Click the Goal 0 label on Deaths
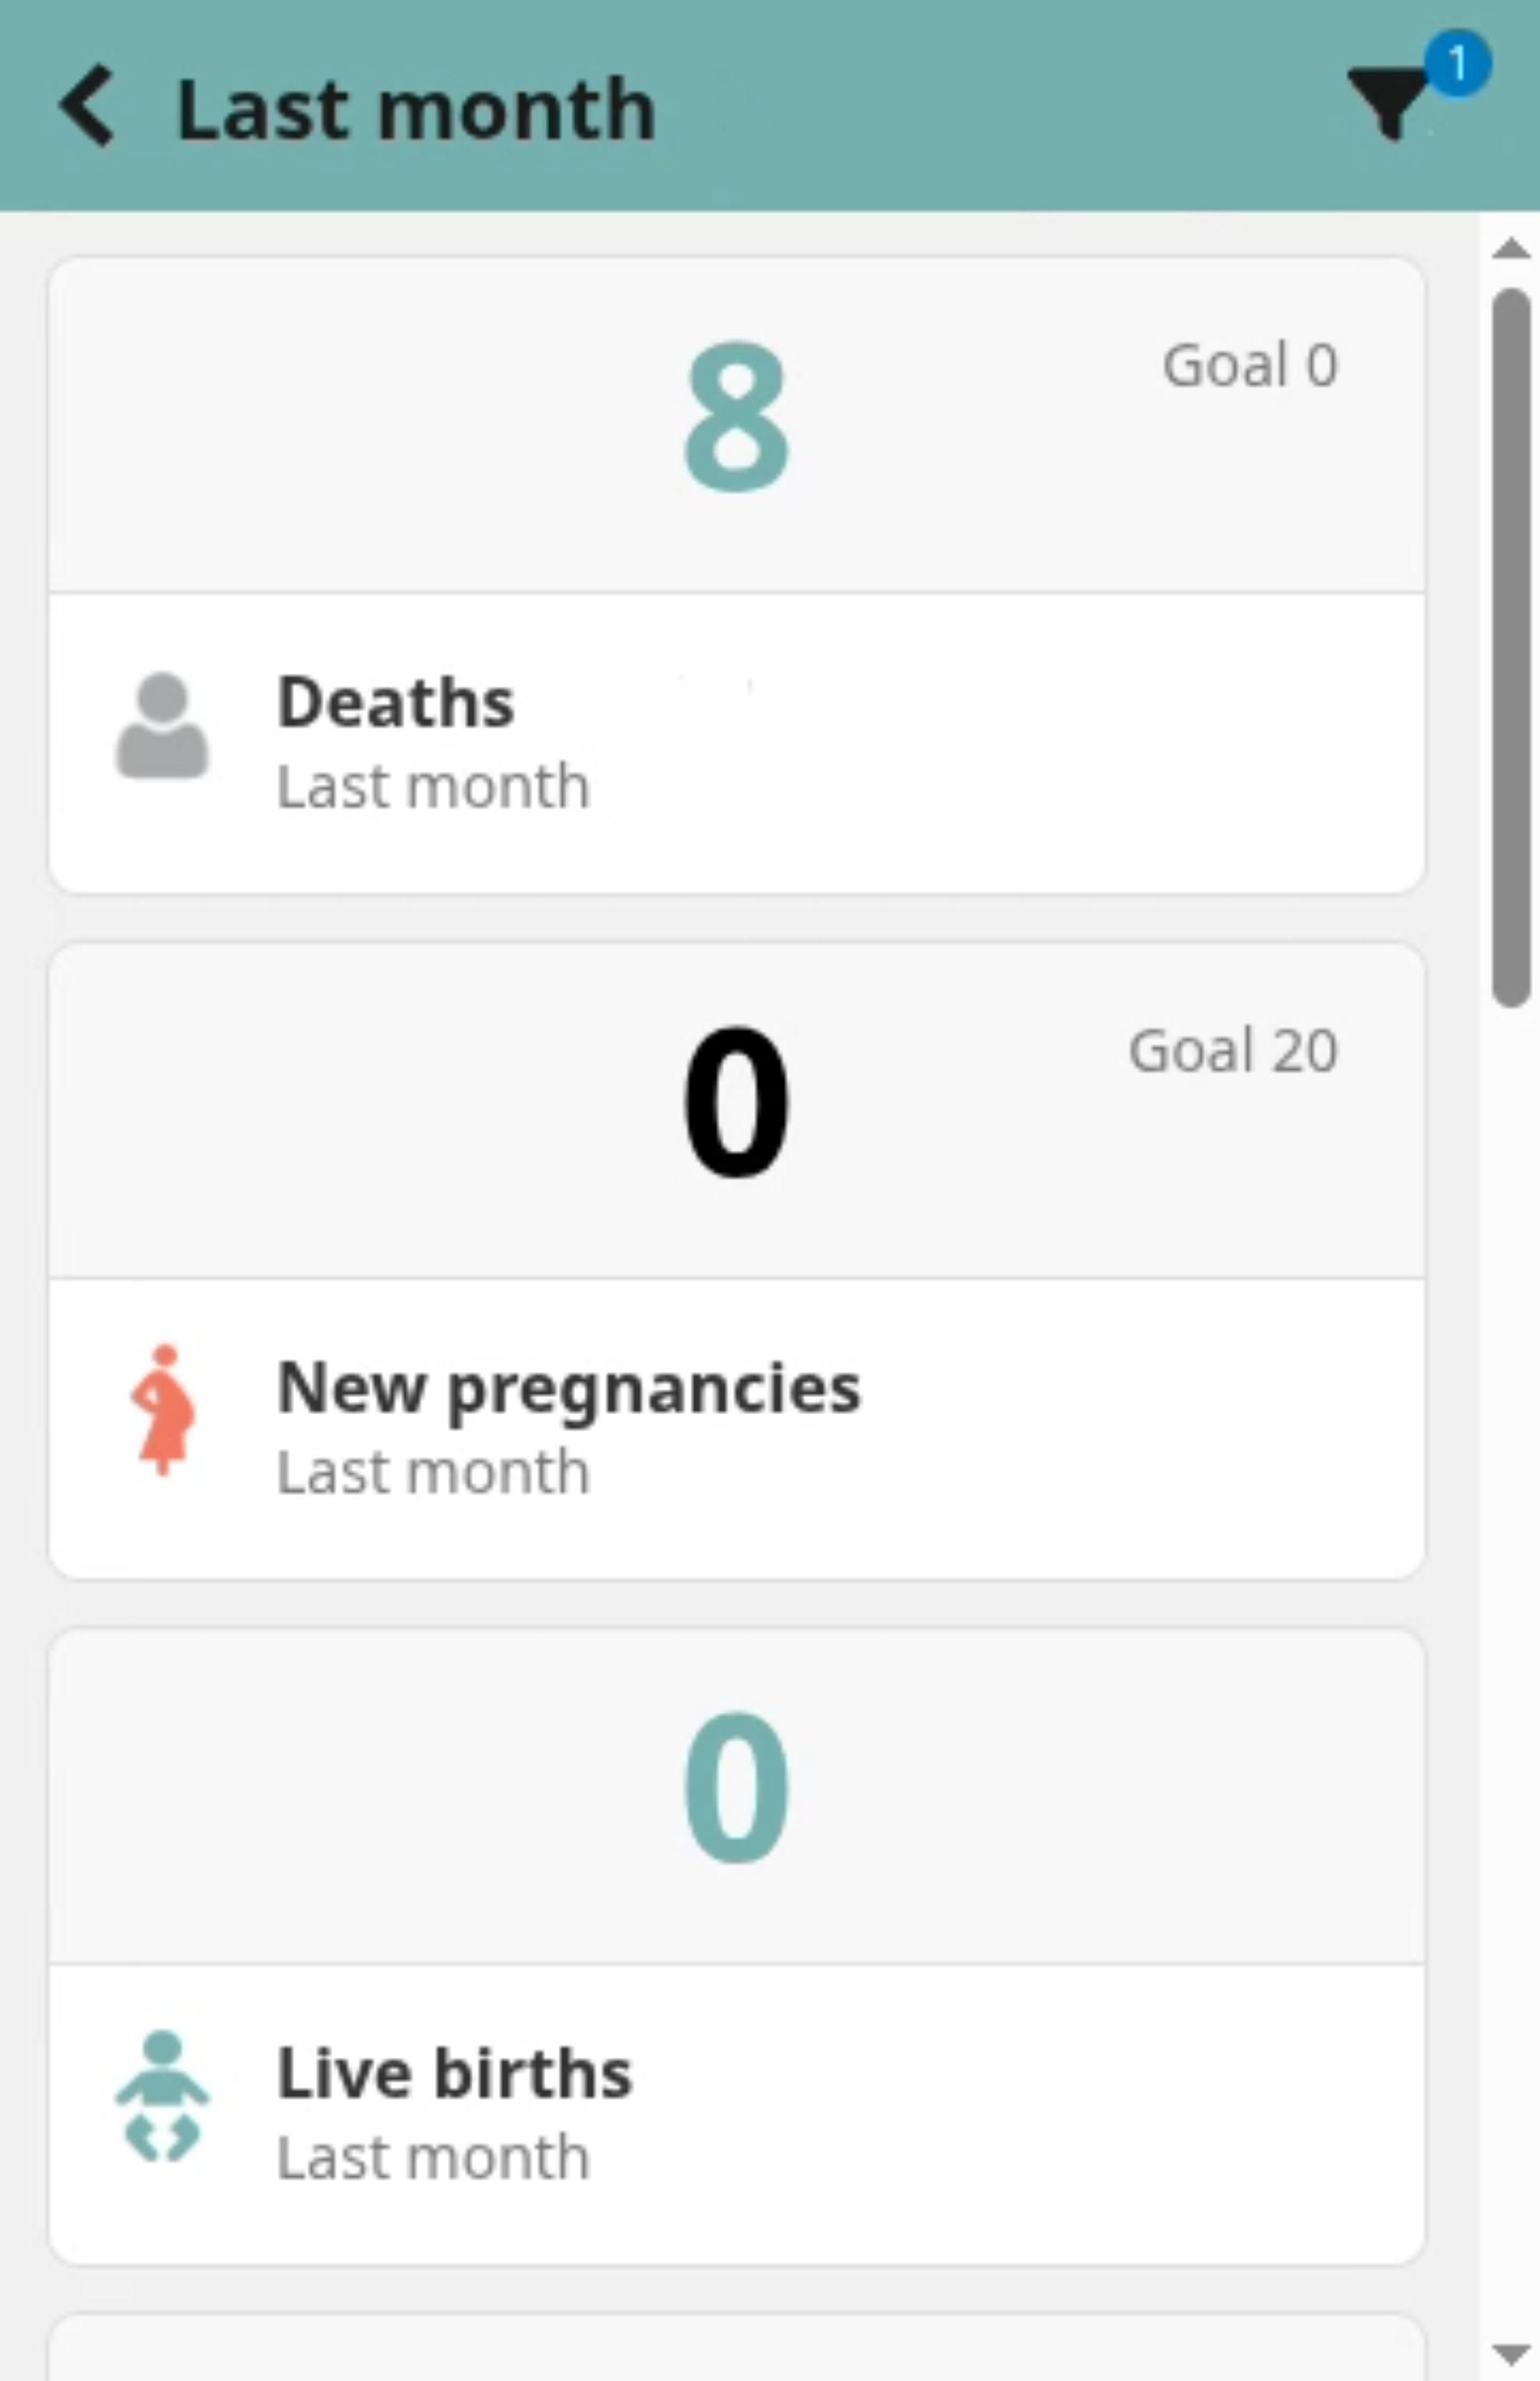The height and width of the screenshot is (2381, 1540). coord(1250,365)
